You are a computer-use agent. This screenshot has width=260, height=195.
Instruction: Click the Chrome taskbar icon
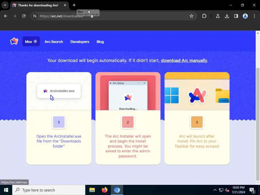[x=117, y=190]
